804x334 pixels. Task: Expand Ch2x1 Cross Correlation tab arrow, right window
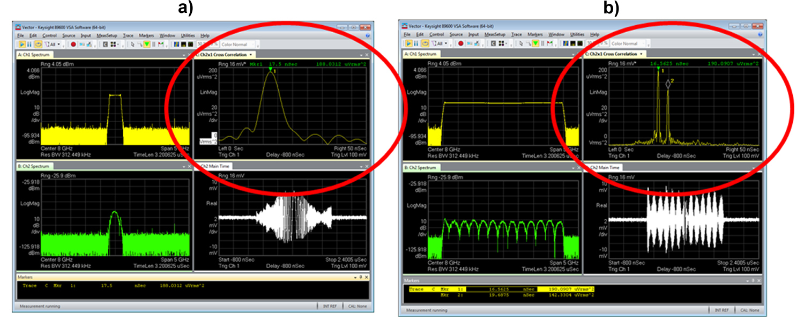(x=641, y=54)
